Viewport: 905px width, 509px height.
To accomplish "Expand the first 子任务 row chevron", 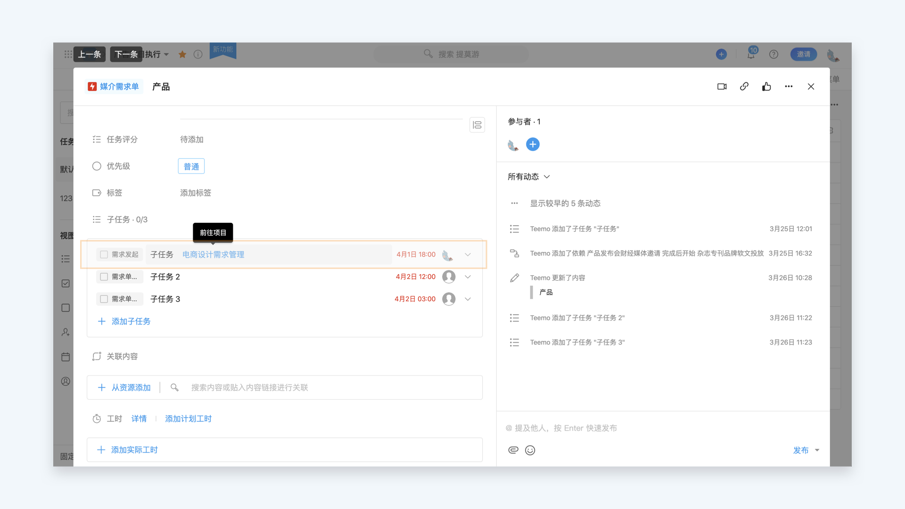I will 468,254.
